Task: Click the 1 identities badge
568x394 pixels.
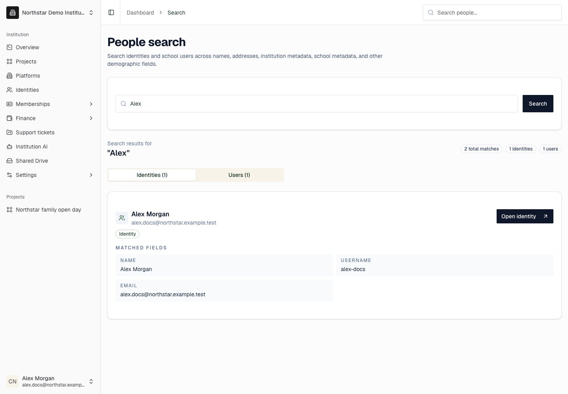Action: (521, 149)
